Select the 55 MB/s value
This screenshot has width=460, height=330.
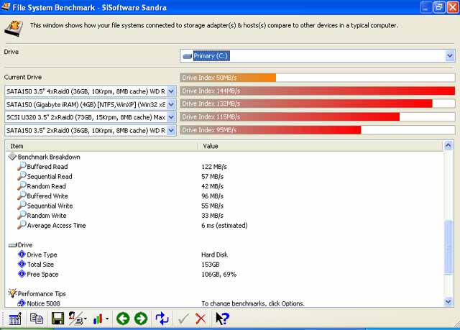point(213,206)
